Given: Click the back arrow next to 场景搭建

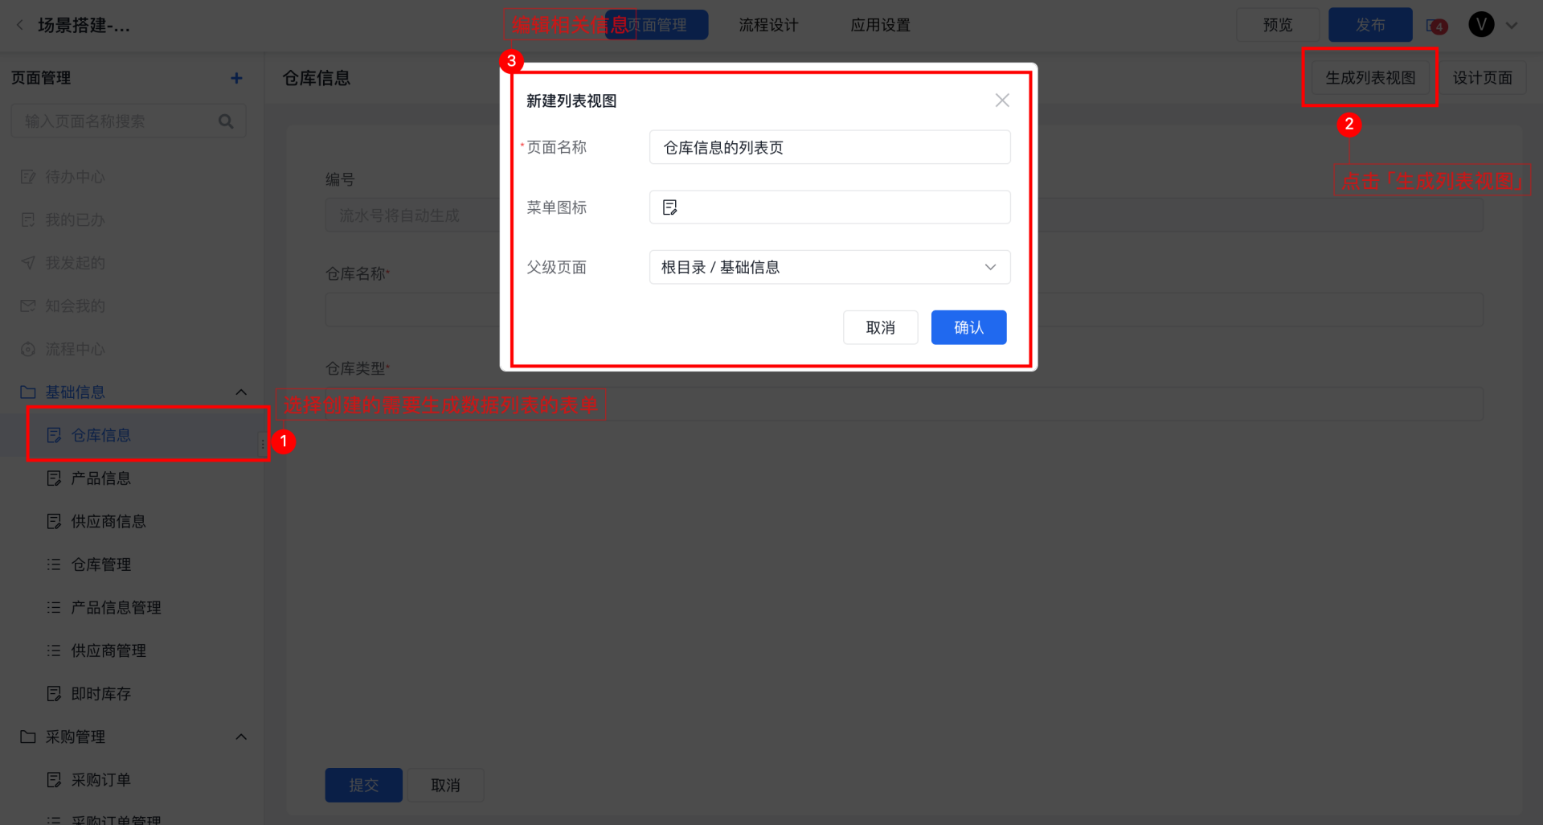Looking at the screenshot, I should (x=20, y=25).
